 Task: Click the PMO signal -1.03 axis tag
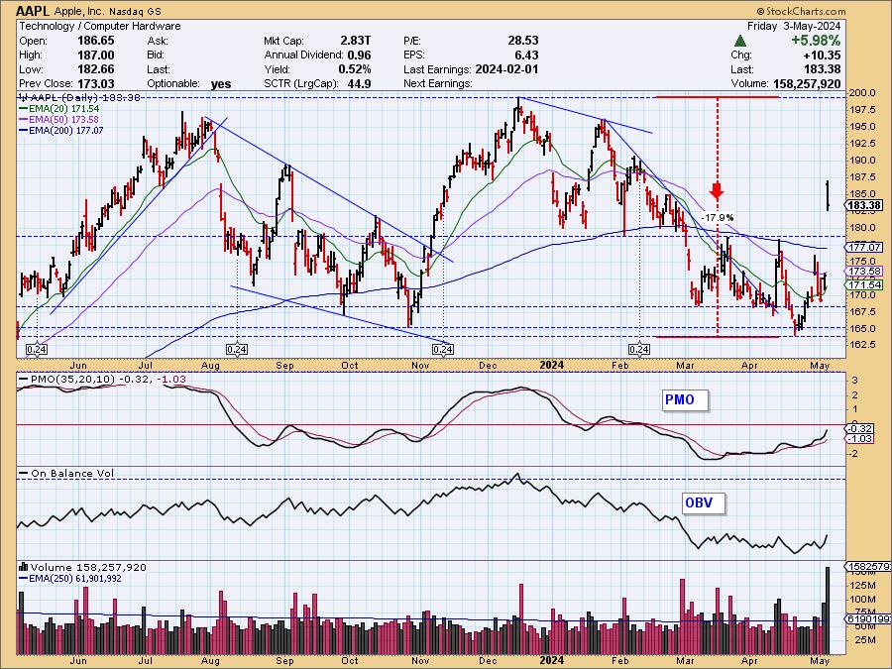click(x=860, y=439)
